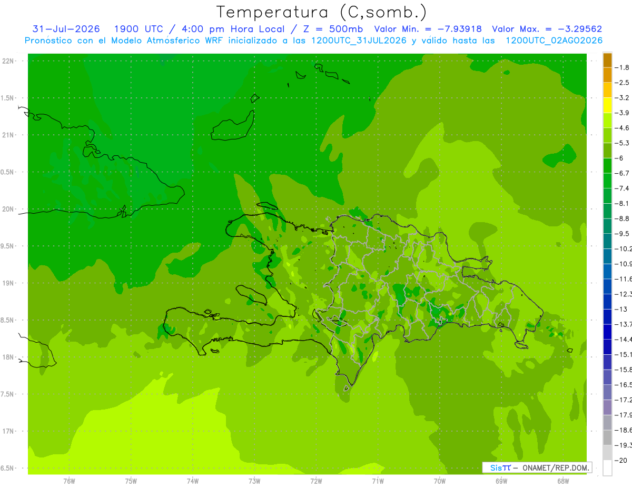Click the "73W" longitude label
The width and height of the screenshot is (632, 488).
pyautogui.click(x=254, y=481)
